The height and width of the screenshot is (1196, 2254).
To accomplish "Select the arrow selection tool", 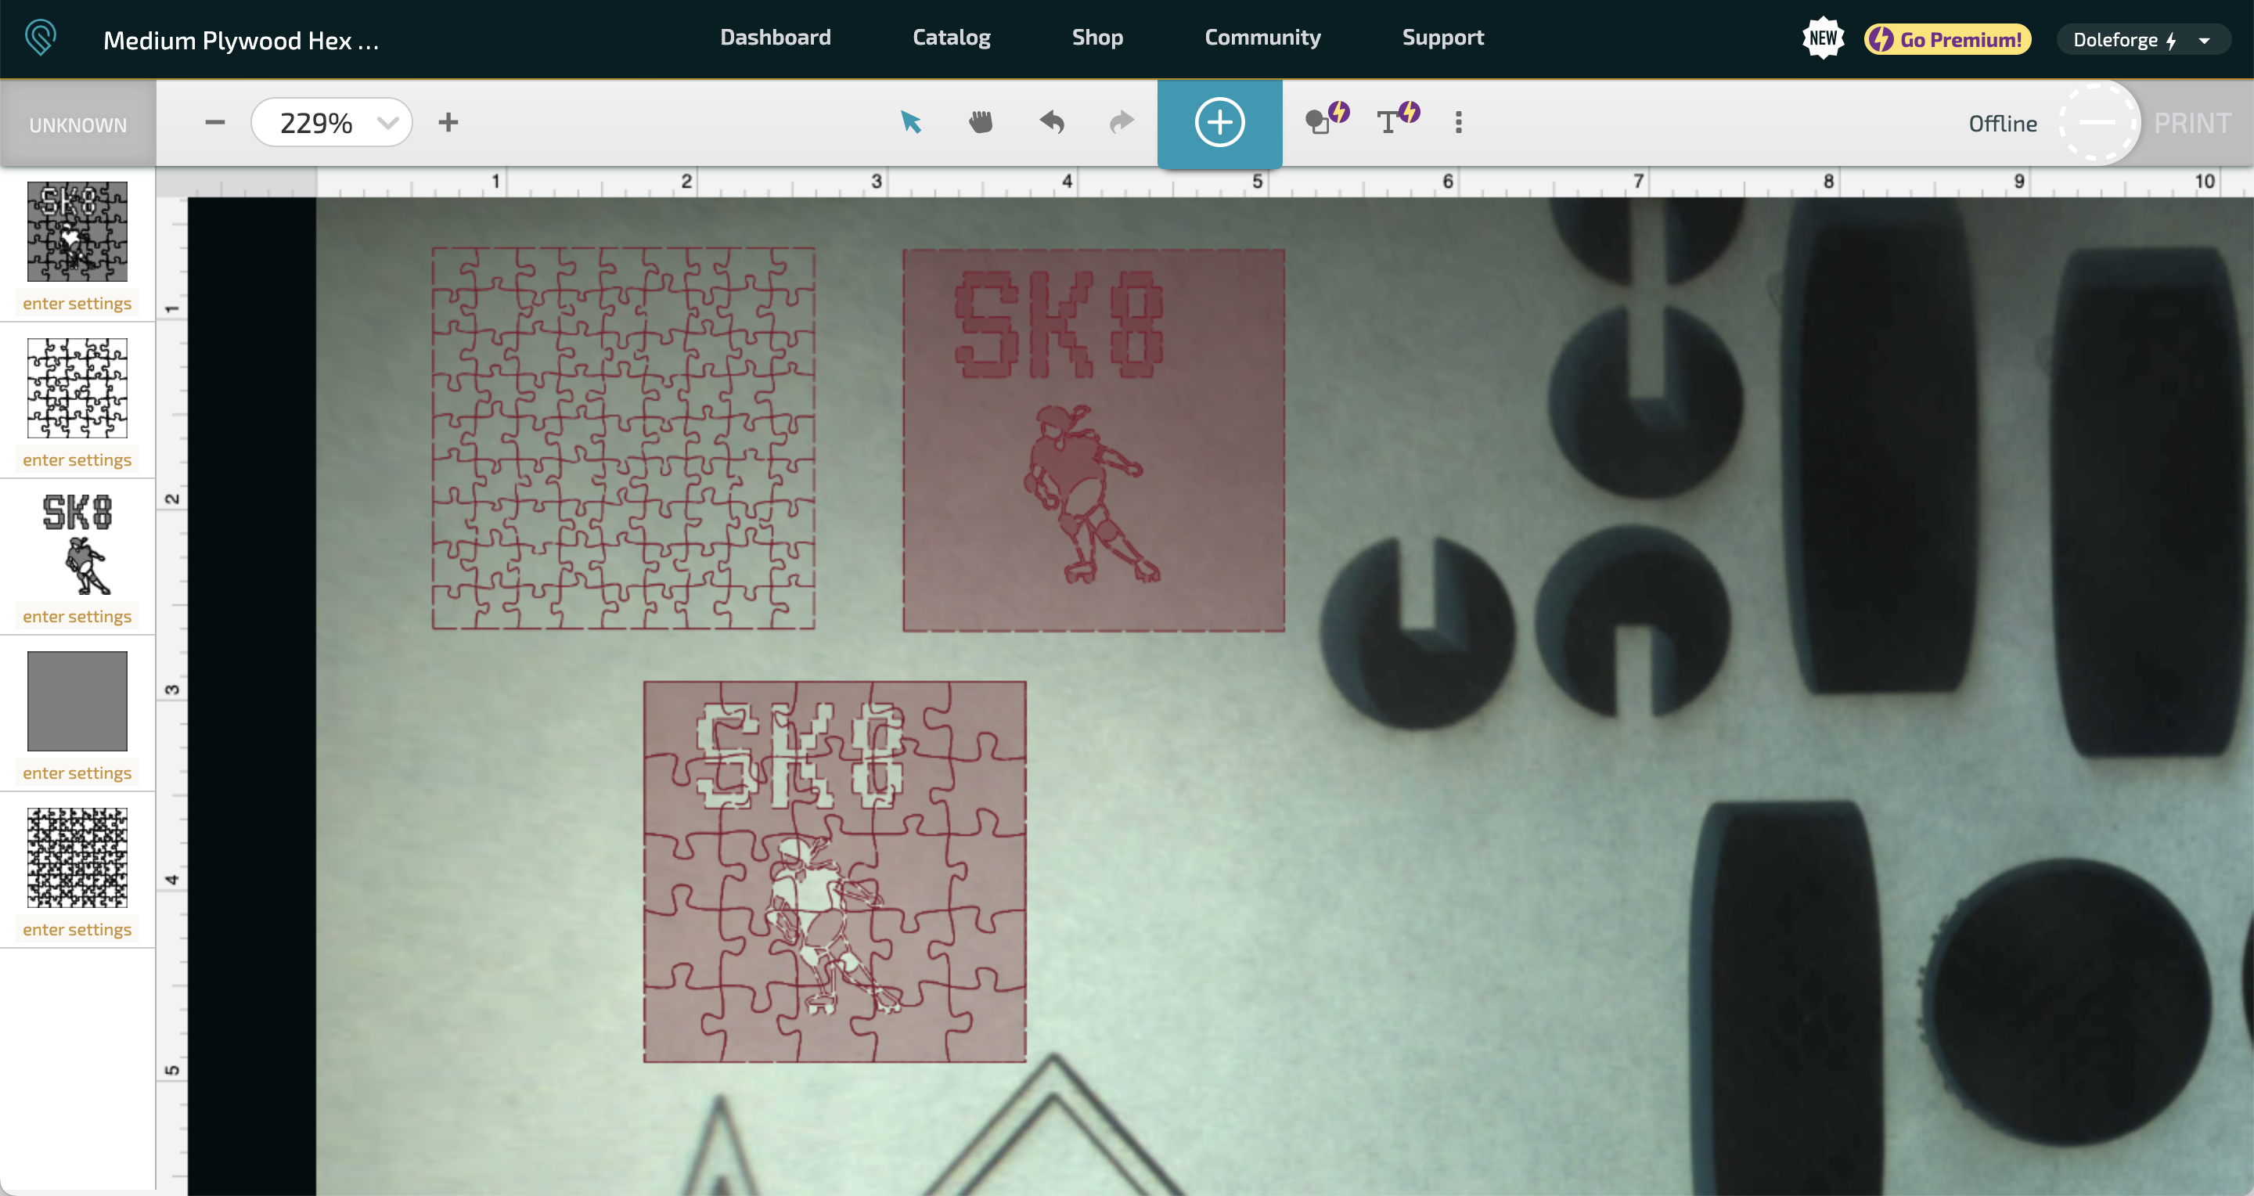I will click(912, 122).
